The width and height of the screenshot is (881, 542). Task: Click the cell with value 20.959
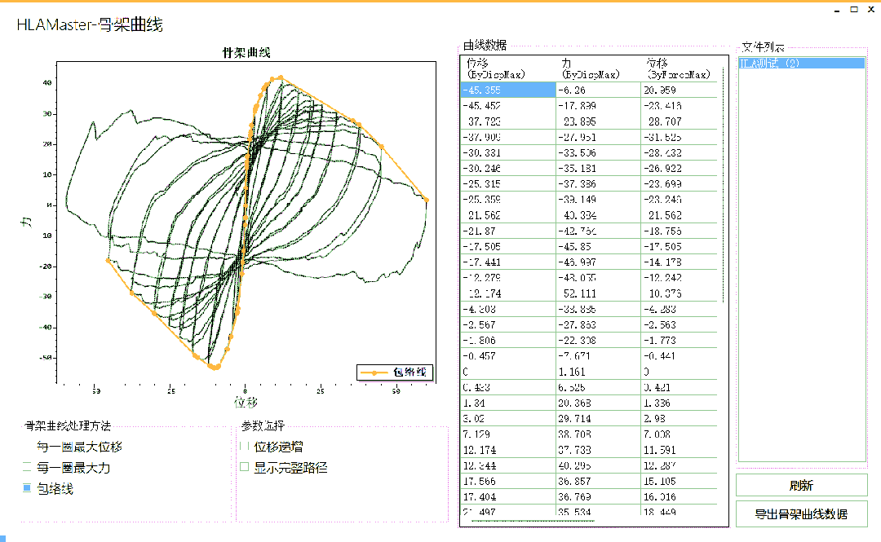pos(680,90)
